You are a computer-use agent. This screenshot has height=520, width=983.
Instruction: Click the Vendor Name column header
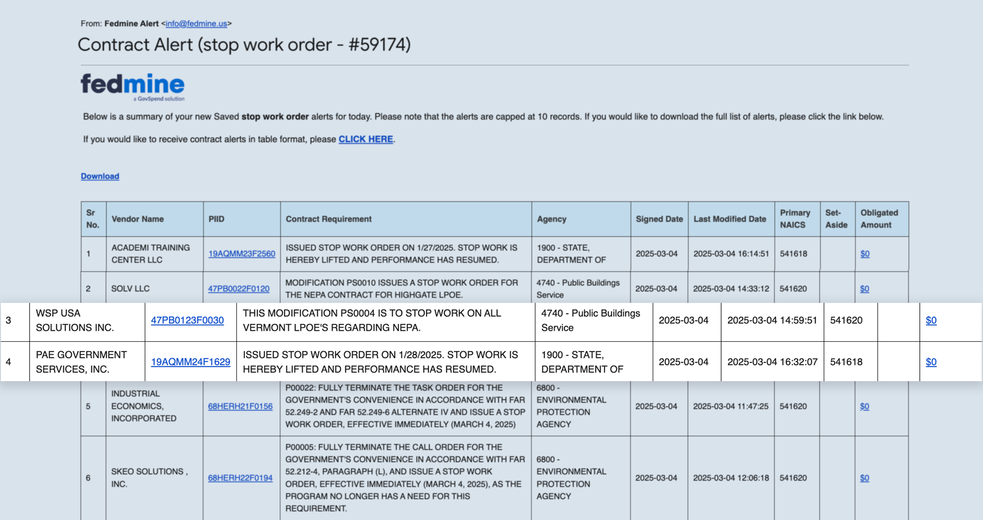[x=138, y=219]
